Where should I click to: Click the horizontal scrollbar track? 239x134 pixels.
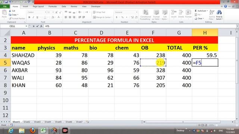pos(188,122)
